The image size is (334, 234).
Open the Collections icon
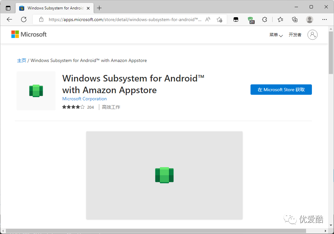(x=295, y=19)
